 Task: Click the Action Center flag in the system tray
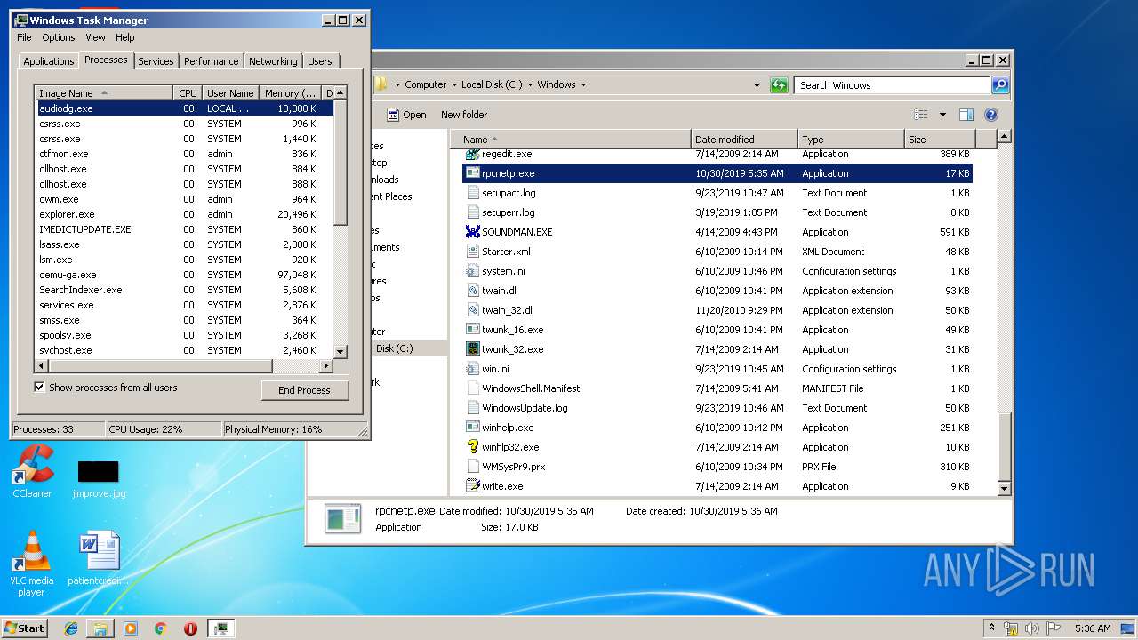1054,628
